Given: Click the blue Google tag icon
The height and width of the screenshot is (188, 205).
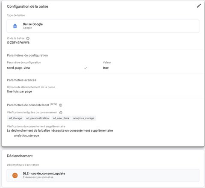Looking at the screenshot, I should [15, 26].
